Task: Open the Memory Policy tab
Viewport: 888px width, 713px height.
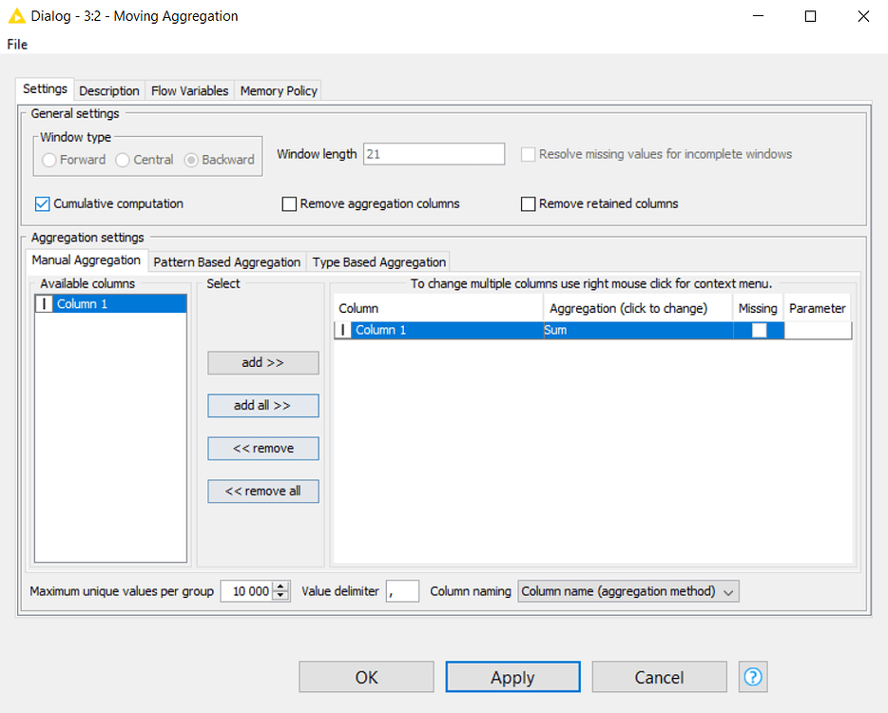Action: [278, 90]
